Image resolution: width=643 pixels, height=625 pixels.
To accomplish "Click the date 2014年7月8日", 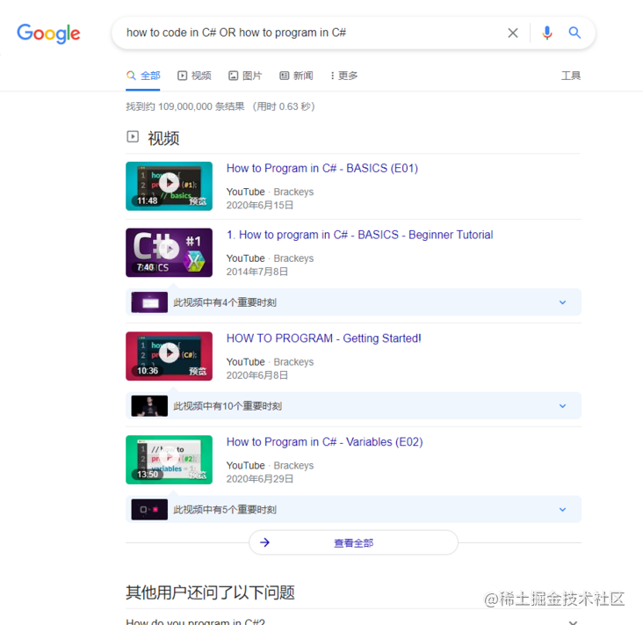I will 257,272.
